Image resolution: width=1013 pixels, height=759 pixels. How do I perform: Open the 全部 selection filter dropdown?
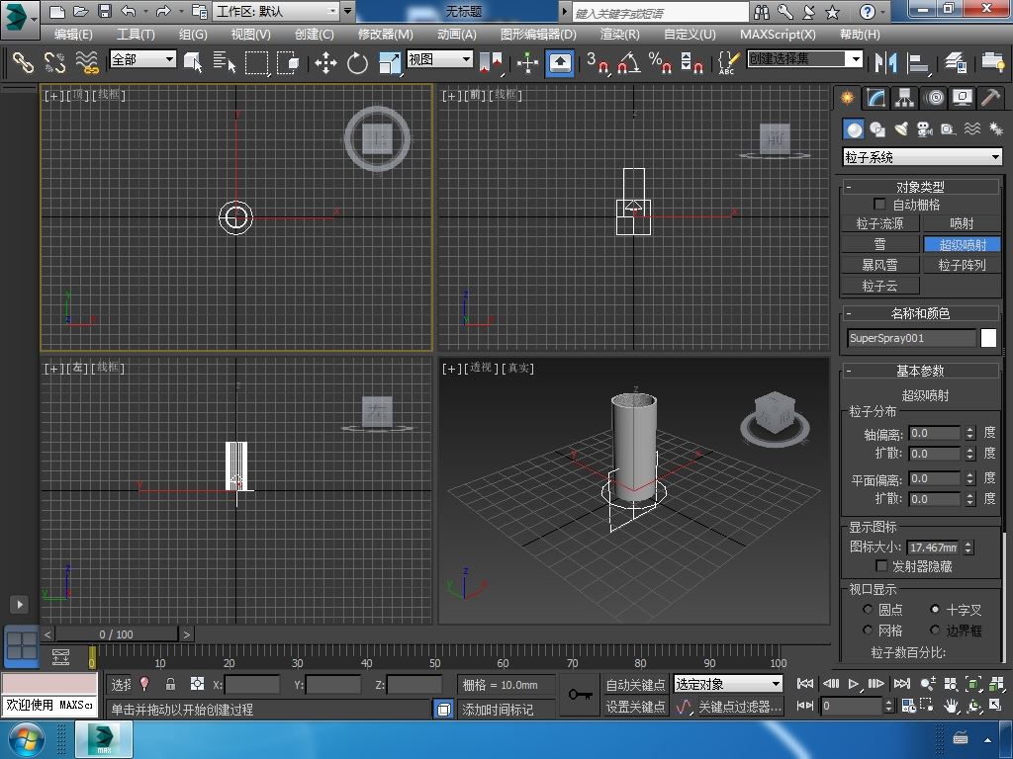click(142, 59)
